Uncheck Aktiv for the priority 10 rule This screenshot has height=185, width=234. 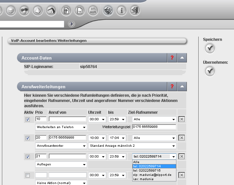pos(27,119)
